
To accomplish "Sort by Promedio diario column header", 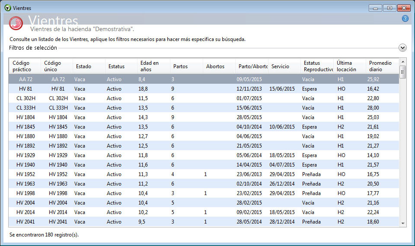I will click(382, 66).
